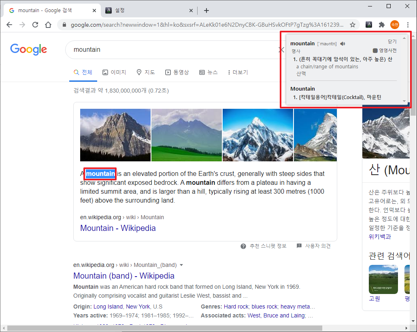Click the en.wikipedia.org › wiki › Mountain breadcrumb
Screen dimensions: 417x332
click(122, 217)
